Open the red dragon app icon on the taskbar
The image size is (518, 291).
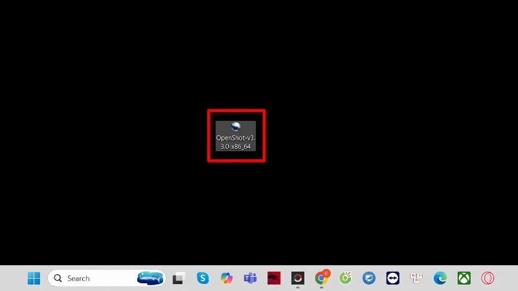point(274,278)
